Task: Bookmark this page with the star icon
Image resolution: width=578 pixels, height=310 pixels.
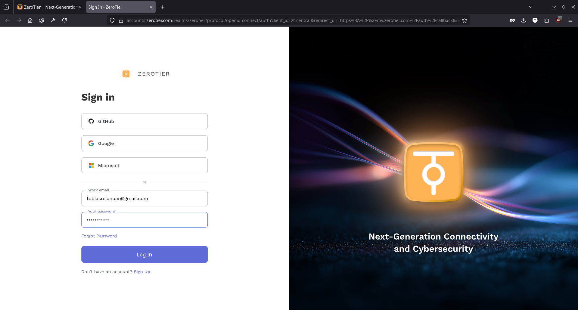Action: coord(465,20)
